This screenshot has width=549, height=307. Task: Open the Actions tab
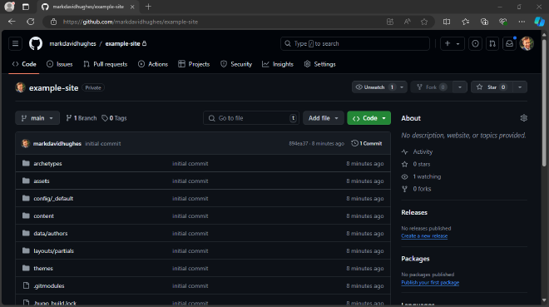tap(153, 64)
